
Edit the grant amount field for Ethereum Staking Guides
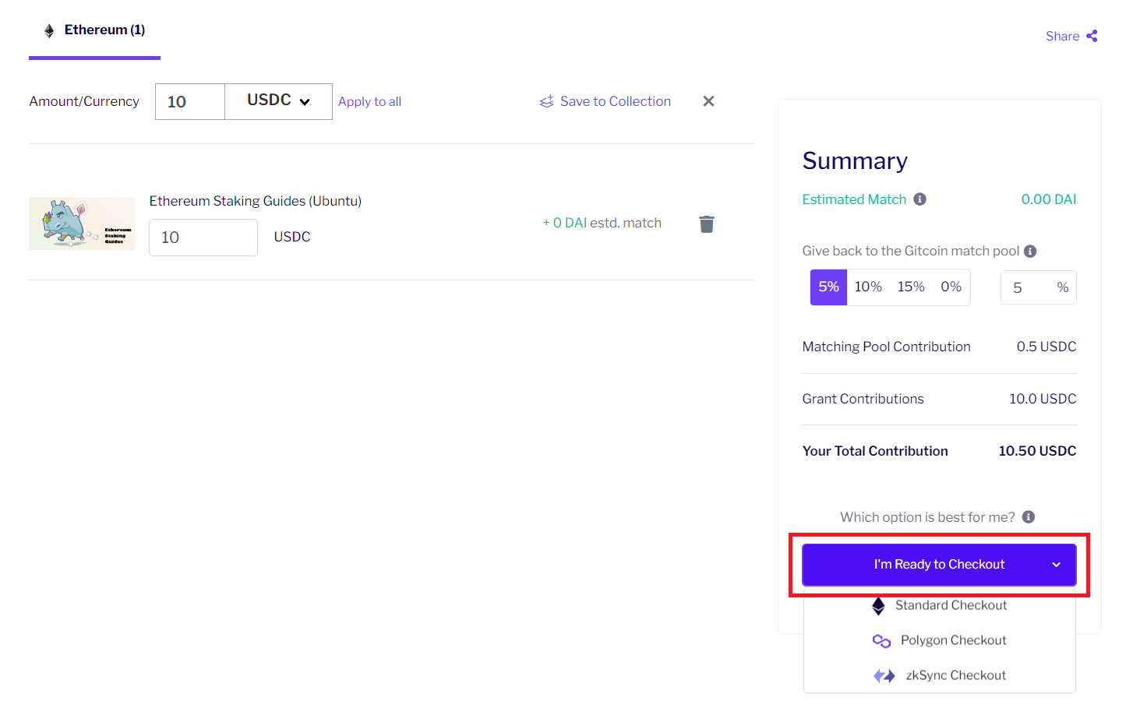point(203,238)
